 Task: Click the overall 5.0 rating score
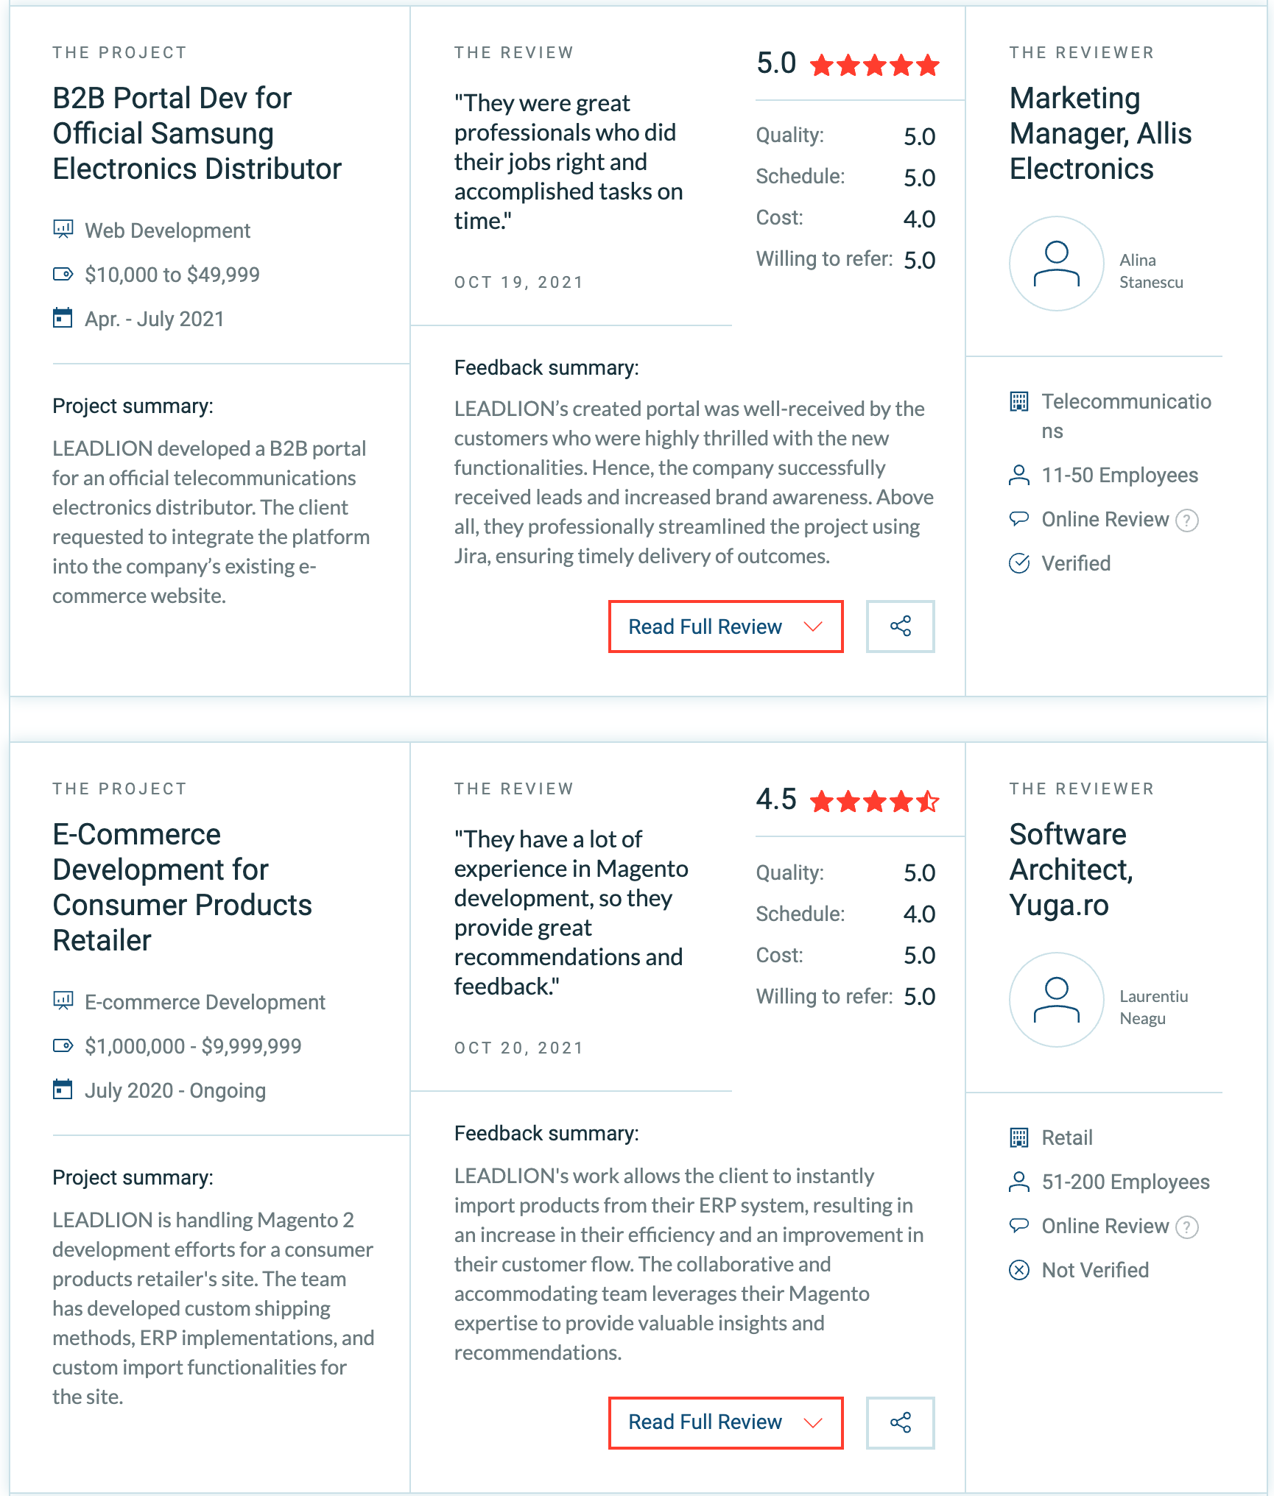coord(776,63)
